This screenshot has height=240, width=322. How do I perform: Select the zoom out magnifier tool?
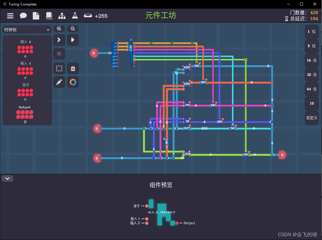pyautogui.click(x=73, y=28)
